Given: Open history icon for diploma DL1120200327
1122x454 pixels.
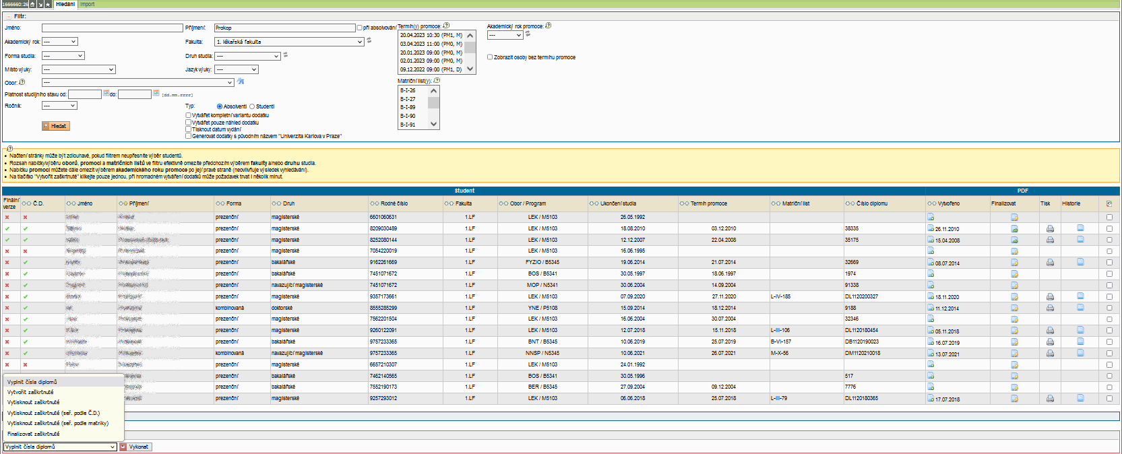Looking at the screenshot, I should (1080, 296).
